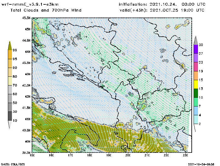Select the light green 7–10 wind legend band

point(196,102)
